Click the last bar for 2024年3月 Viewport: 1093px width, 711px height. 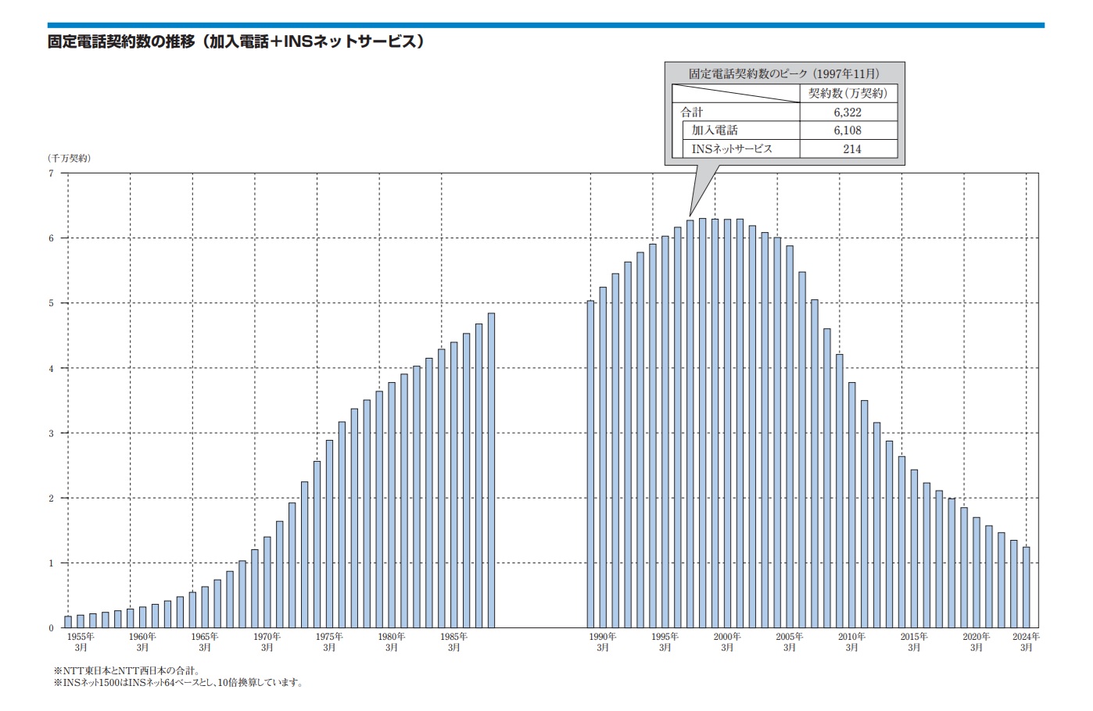pyautogui.click(x=1026, y=588)
